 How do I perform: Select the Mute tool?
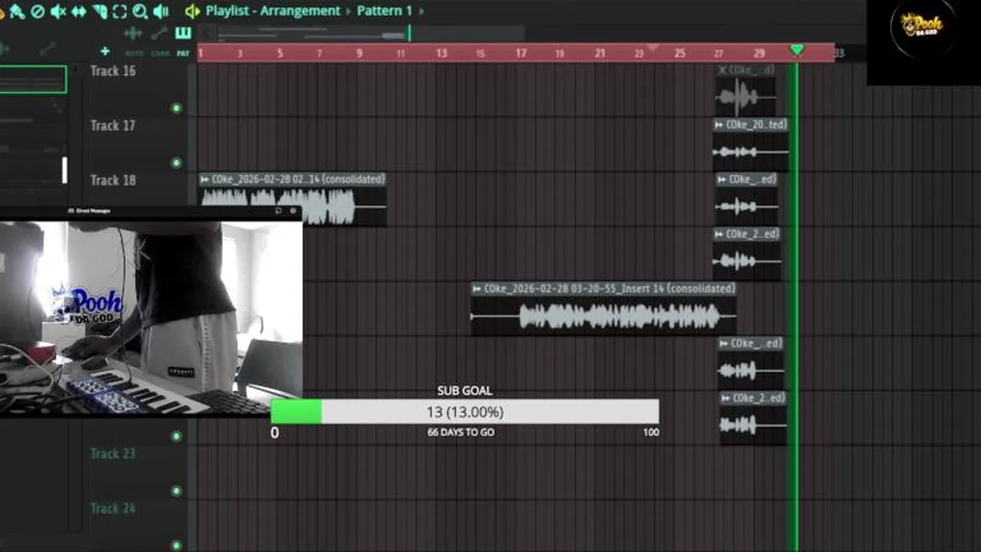pyautogui.click(x=57, y=11)
